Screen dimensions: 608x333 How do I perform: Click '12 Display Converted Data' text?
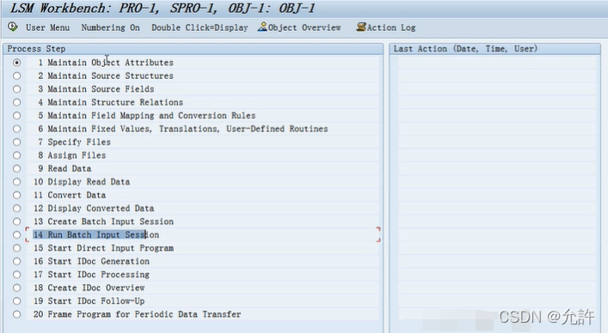point(94,208)
